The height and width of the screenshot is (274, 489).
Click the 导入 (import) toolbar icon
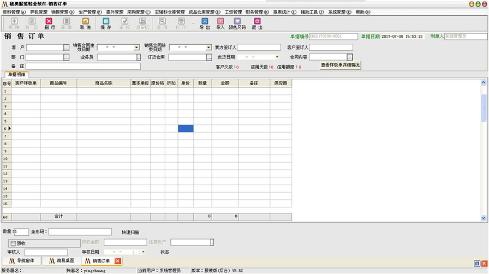pyautogui.click(x=220, y=23)
